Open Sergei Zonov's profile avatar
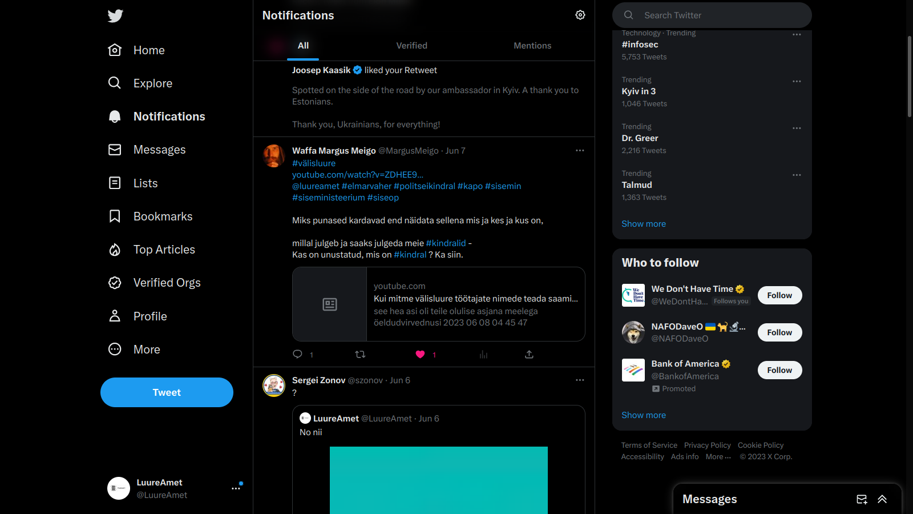Viewport: 913px width, 514px height. [x=274, y=385]
